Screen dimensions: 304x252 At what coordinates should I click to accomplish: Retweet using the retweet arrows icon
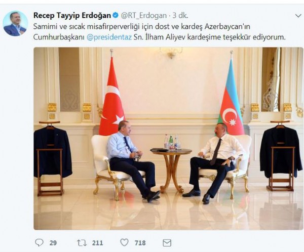click(82, 243)
